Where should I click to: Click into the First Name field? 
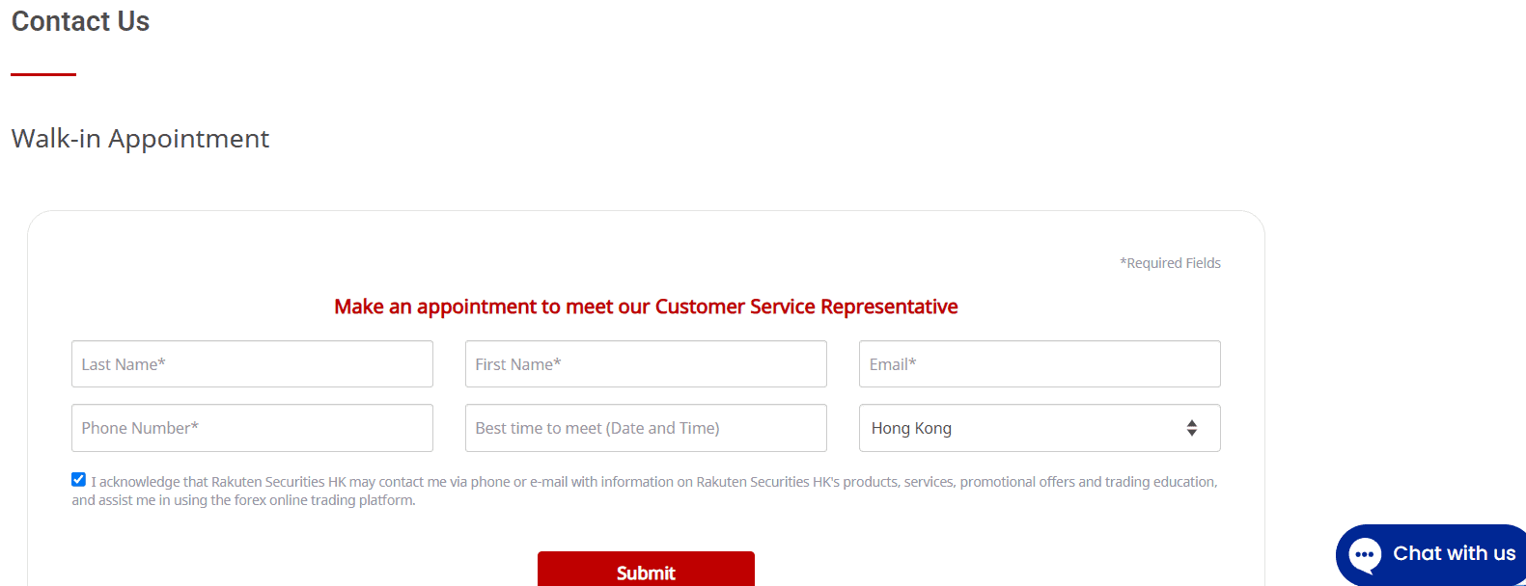(645, 363)
